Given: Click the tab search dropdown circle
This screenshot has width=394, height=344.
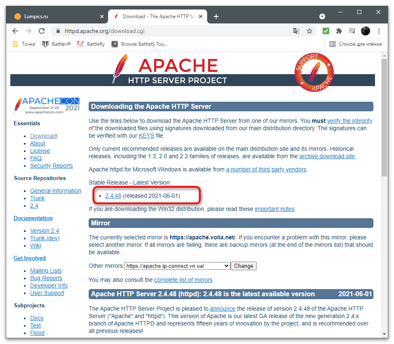Looking at the screenshot, I should coord(322,16).
